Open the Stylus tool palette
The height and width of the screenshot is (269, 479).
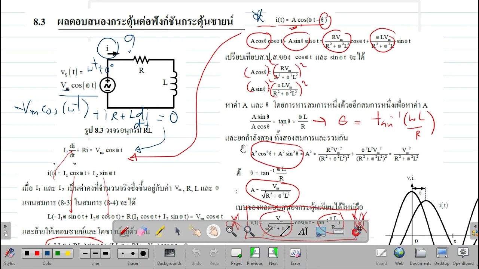(10, 257)
